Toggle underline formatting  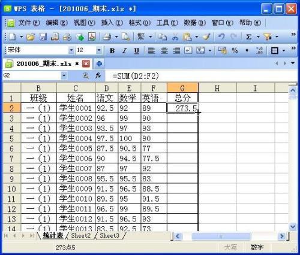pos(137,51)
